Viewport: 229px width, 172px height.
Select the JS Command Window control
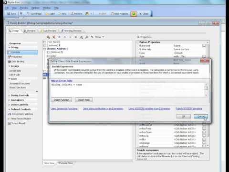[21, 114]
